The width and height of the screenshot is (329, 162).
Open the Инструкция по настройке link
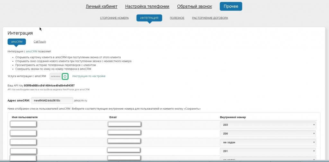(89, 76)
